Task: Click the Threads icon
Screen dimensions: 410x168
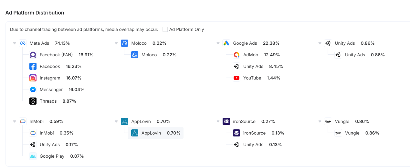Action: pyautogui.click(x=33, y=101)
